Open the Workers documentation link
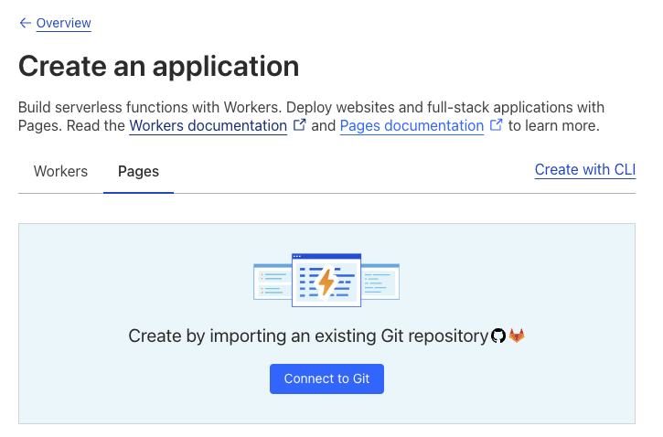 pos(208,125)
